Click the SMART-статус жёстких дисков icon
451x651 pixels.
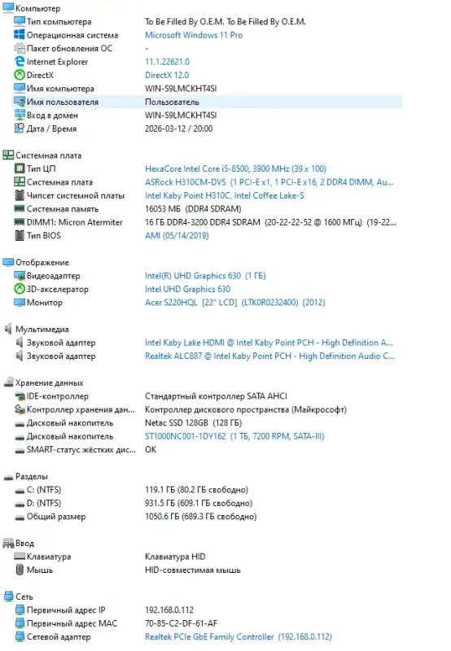tap(19, 450)
